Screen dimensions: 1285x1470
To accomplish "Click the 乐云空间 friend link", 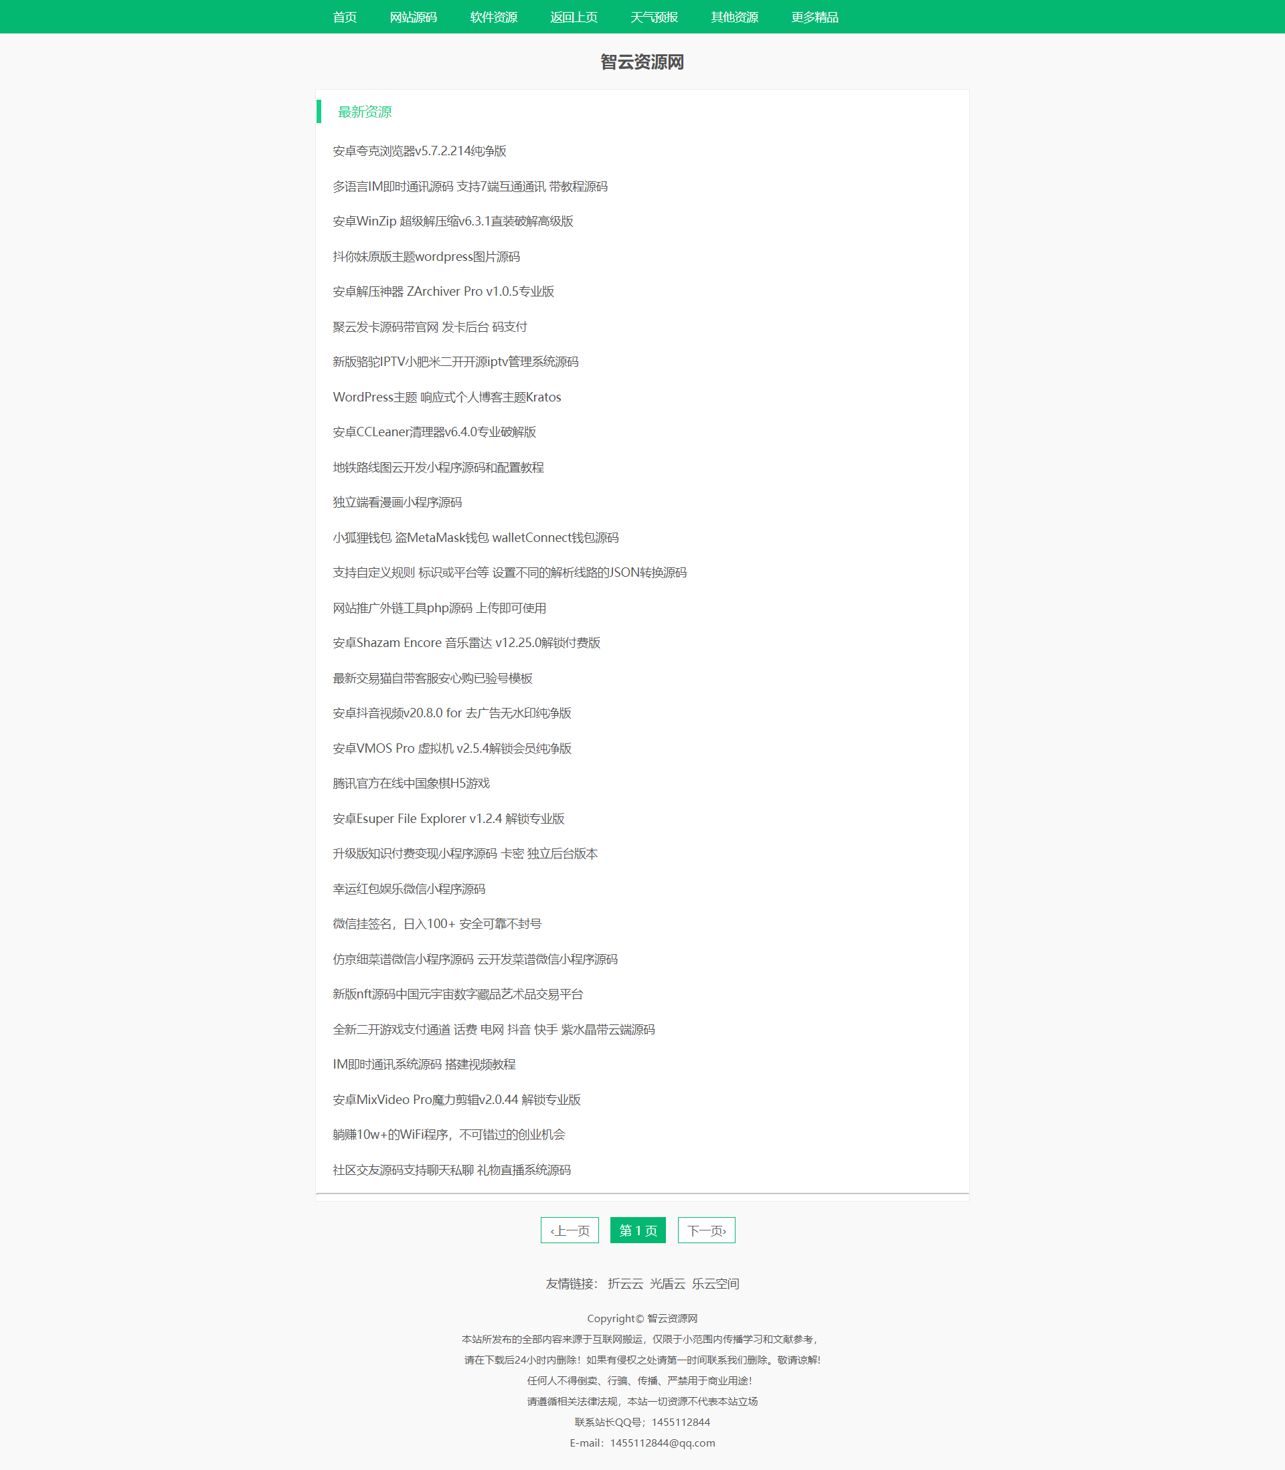I will (717, 1283).
